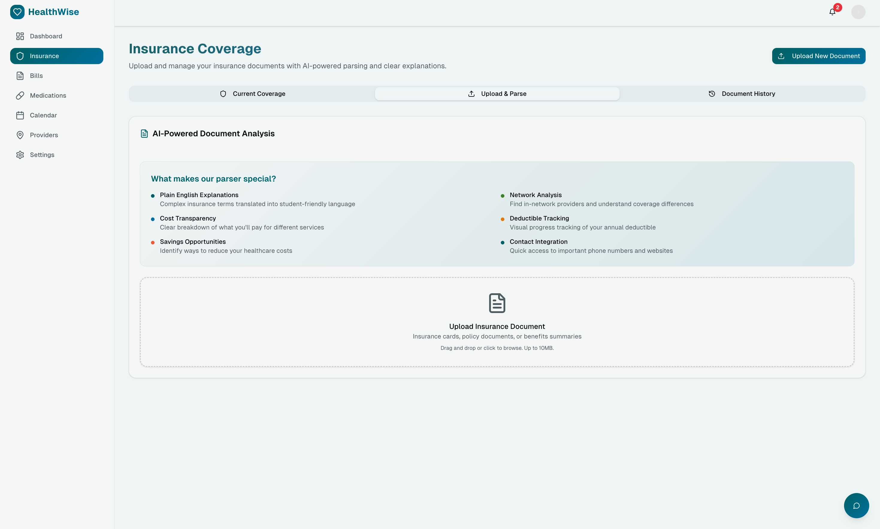Click the Bills document icon
Screen dimensions: 880x529
(20, 76)
